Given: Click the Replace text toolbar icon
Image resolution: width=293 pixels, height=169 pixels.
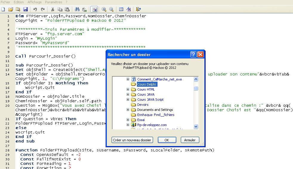Looking at the screenshot, I should [84, 9].
